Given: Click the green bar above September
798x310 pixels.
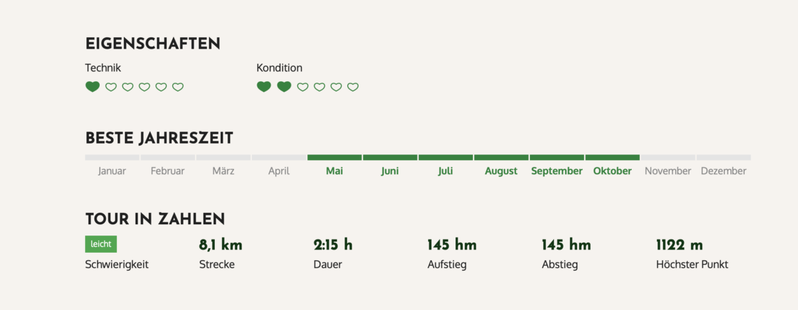Looking at the screenshot, I should pos(557,158).
